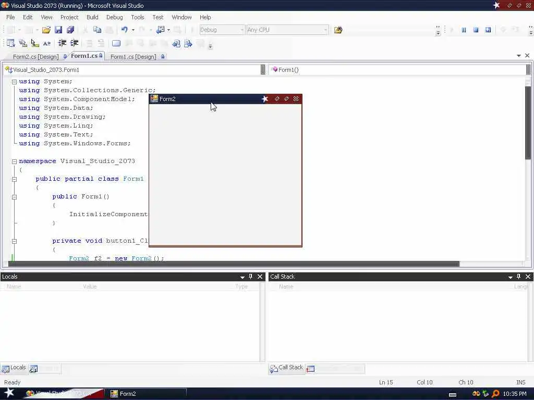534x400 pixels.
Task: Click the magnifier tray icon
Action: click(495, 394)
